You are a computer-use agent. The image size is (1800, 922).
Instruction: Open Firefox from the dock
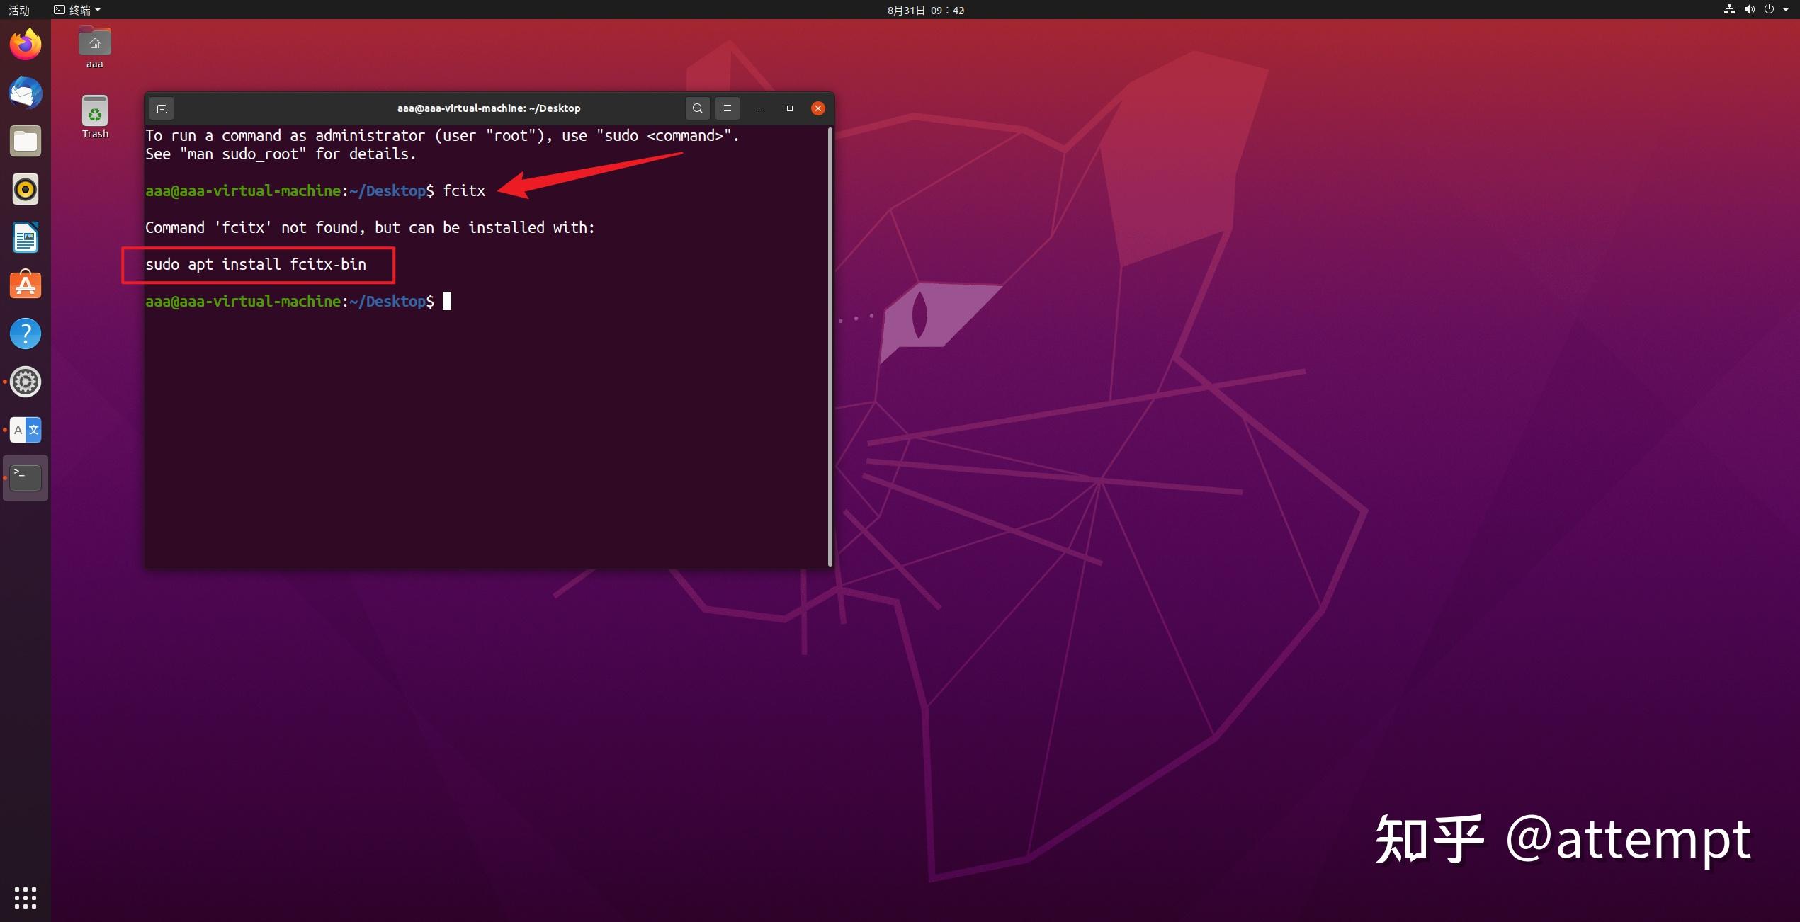tap(25, 43)
